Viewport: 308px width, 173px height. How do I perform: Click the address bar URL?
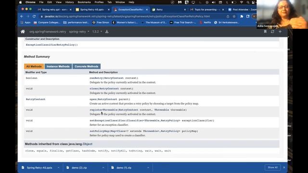(127, 16)
